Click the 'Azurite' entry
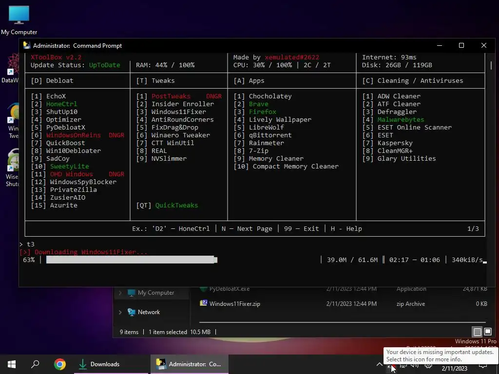This screenshot has height=374, width=499. pos(64,205)
